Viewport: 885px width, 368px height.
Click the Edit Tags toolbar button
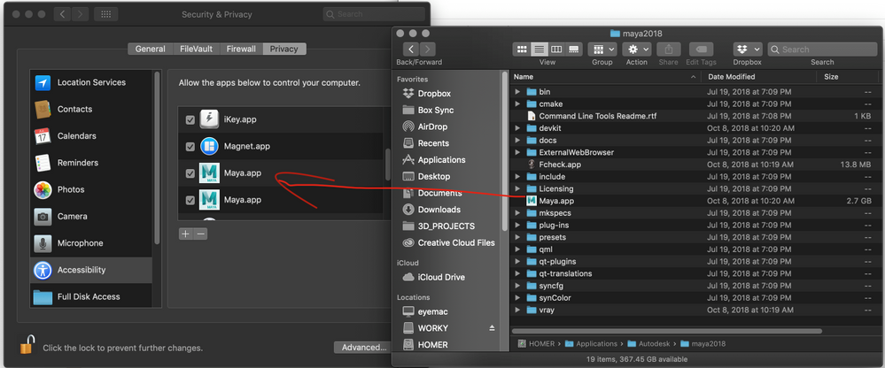click(701, 49)
